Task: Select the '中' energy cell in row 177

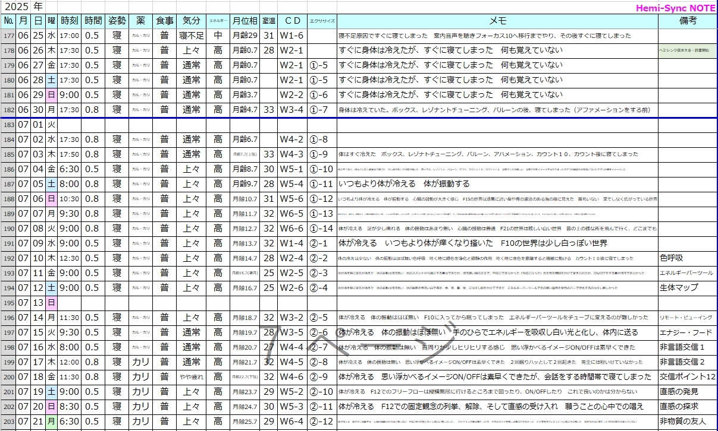Action: click(x=218, y=36)
